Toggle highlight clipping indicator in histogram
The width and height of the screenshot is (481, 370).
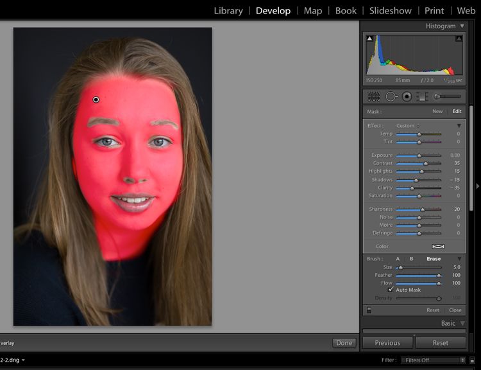pos(459,39)
